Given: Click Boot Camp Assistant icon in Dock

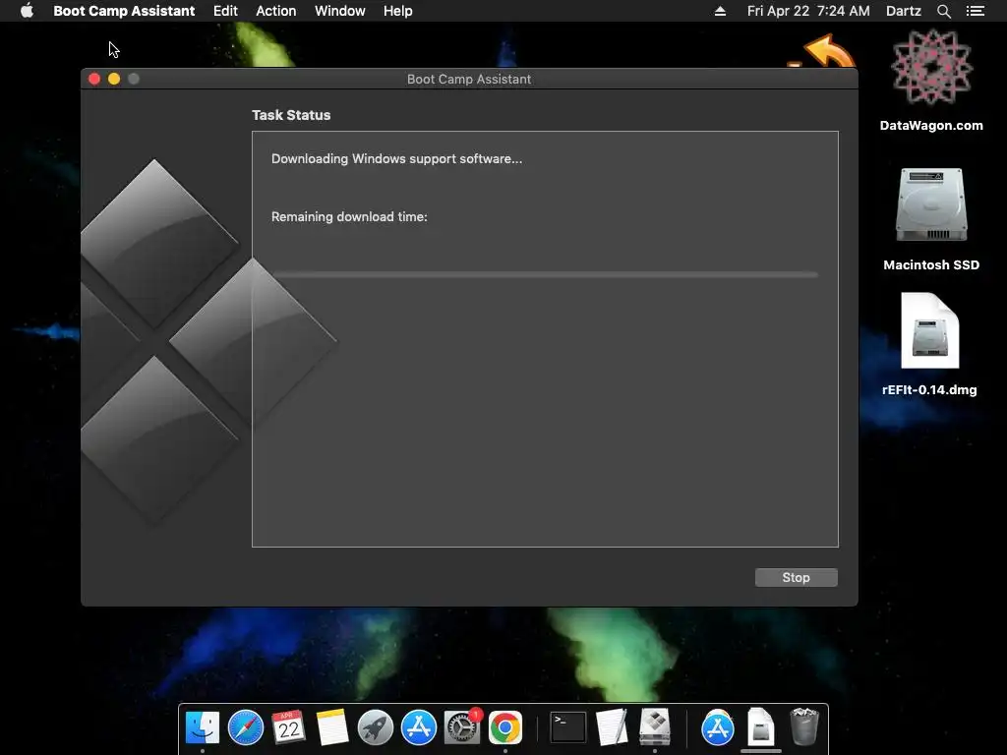Looking at the screenshot, I should [655, 727].
